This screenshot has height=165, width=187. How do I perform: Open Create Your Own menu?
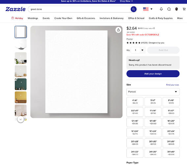[x=63, y=18]
